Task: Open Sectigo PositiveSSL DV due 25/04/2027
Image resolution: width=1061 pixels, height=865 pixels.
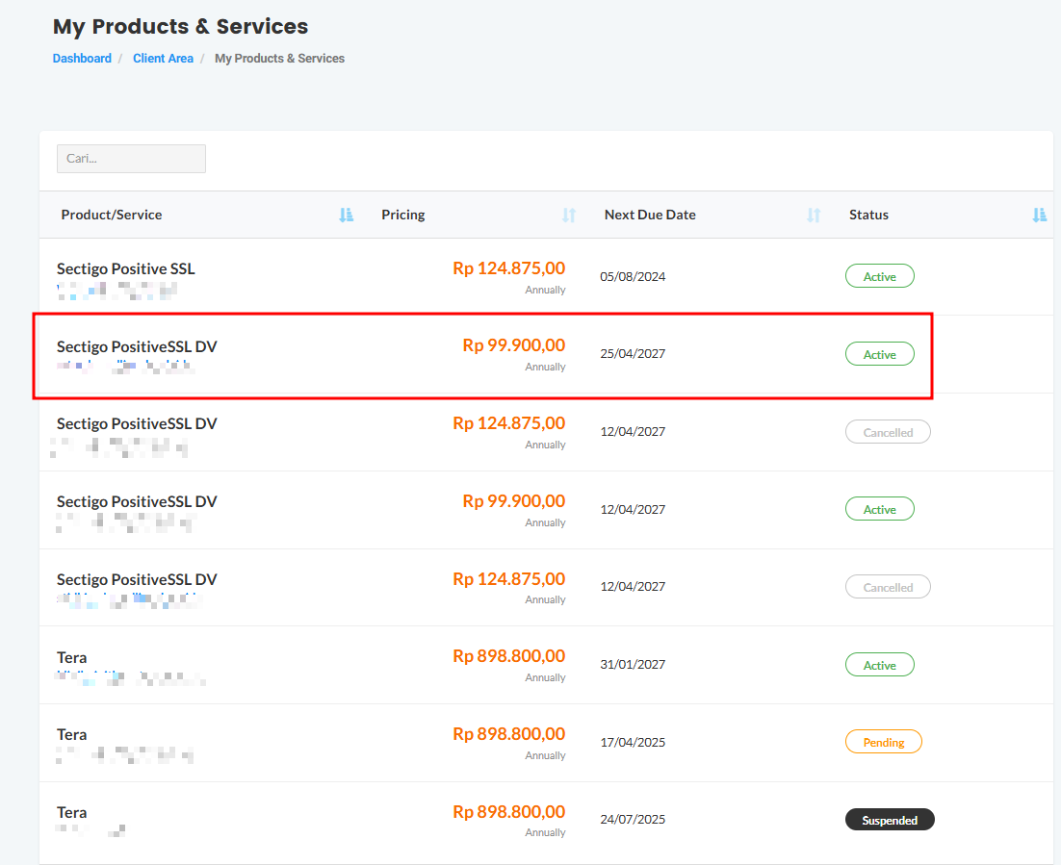Action: tap(137, 347)
